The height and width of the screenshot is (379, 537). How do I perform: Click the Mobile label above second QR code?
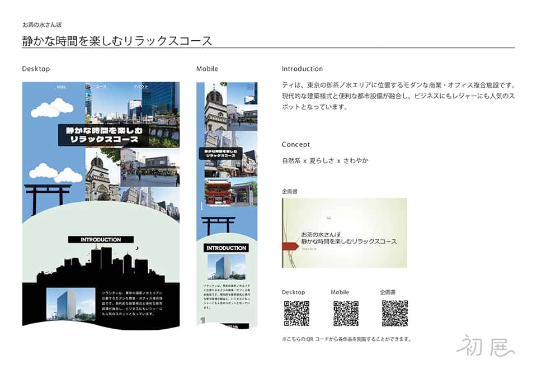tap(340, 292)
